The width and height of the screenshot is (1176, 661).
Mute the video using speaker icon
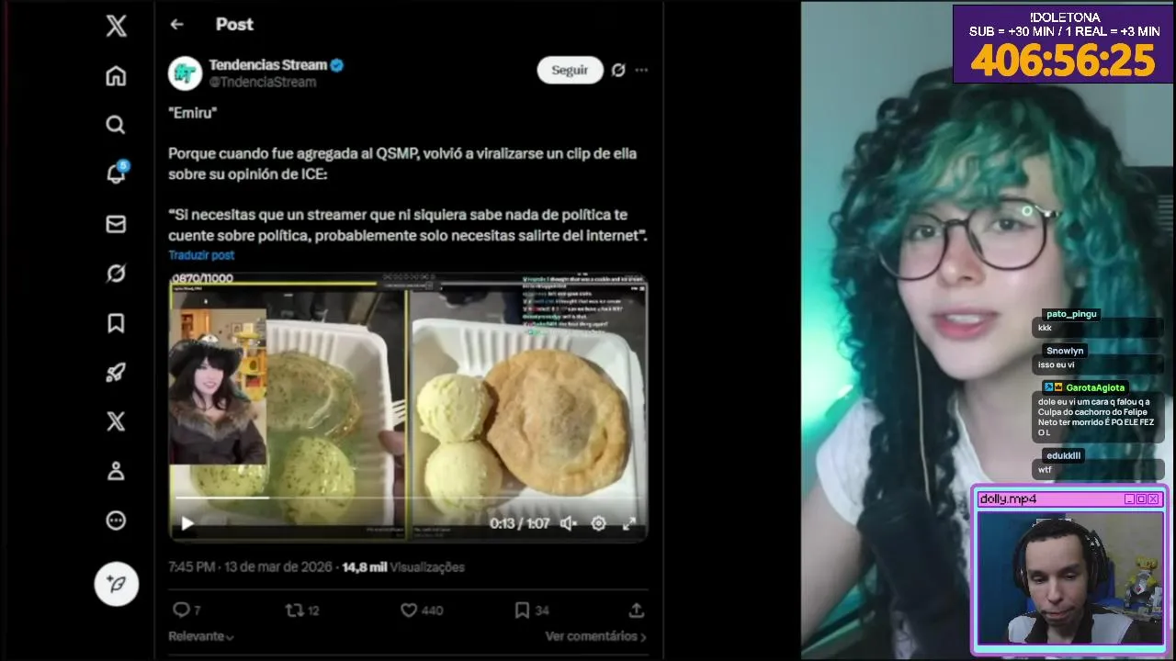(x=569, y=523)
